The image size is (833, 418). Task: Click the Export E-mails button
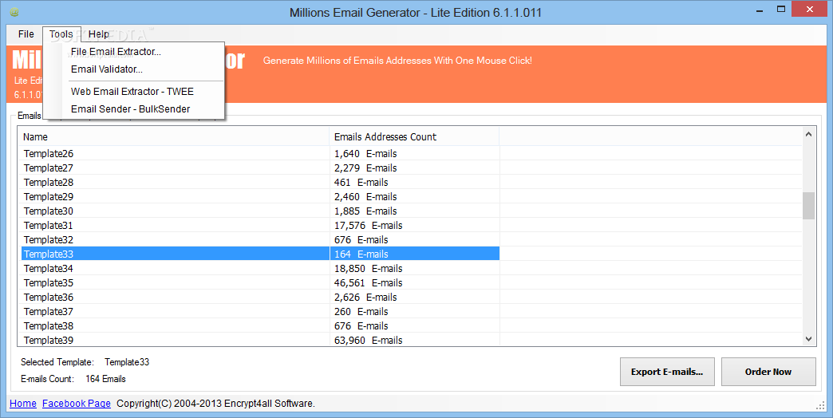667,372
